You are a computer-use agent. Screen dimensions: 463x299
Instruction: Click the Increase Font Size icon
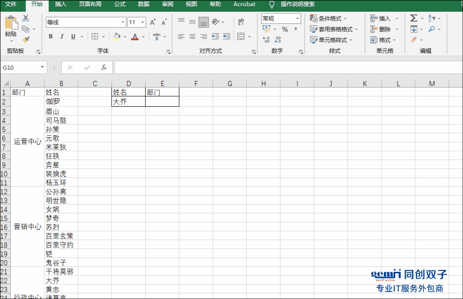click(153, 22)
